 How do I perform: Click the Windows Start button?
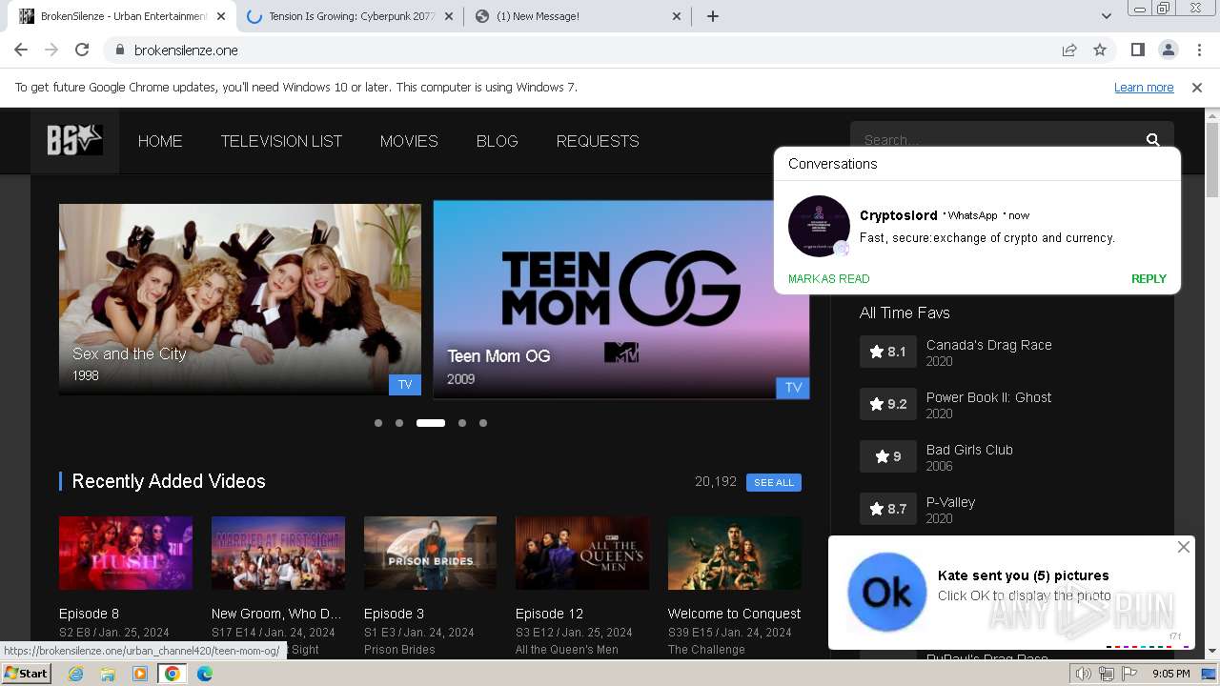[x=27, y=674]
